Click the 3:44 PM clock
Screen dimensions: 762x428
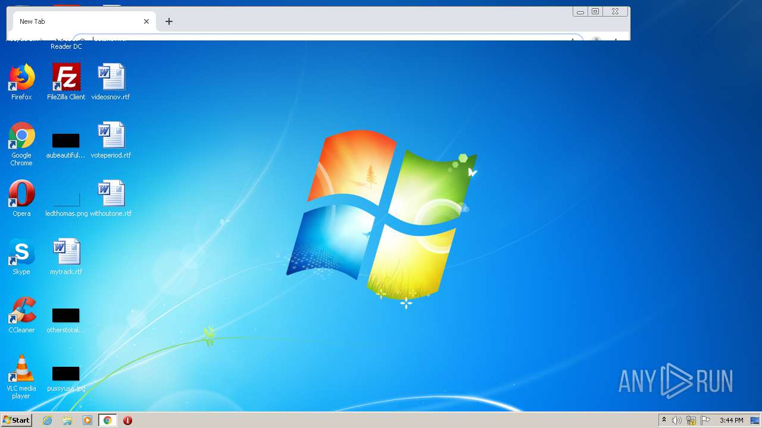pyautogui.click(x=731, y=420)
